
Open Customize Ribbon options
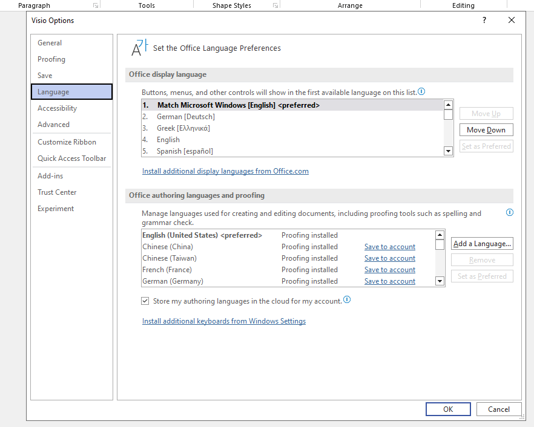pyautogui.click(x=71, y=142)
